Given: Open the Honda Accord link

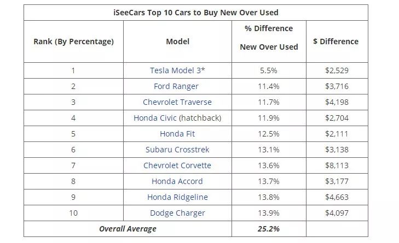Looking at the screenshot, I should [177, 181].
